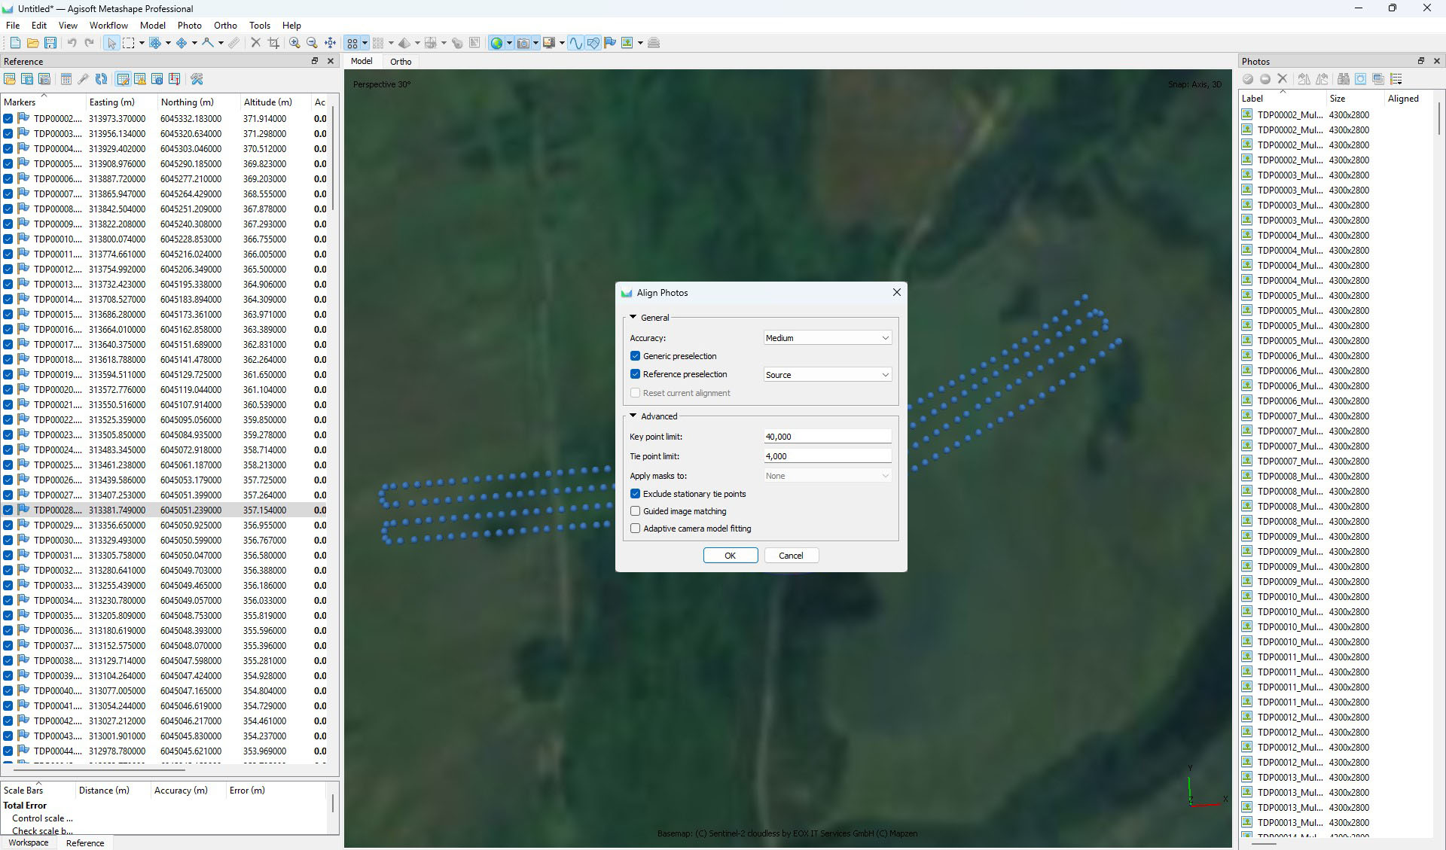Click the Zoom out magnifier icon
Image resolution: width=1446 pixels, height=850 pixels.
[313, 43]
